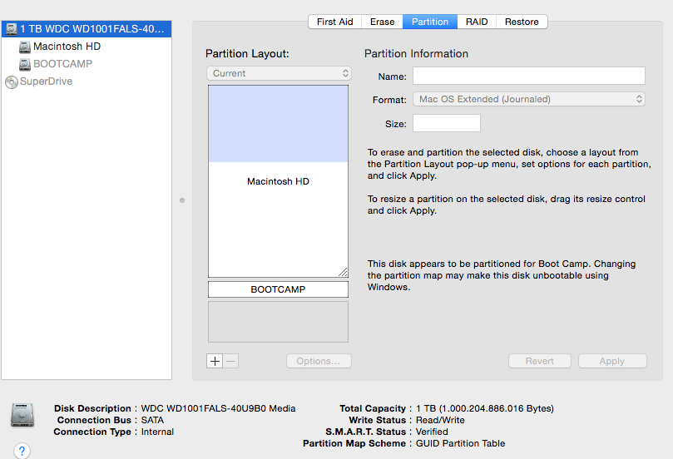Open the Partition Layout Current dropdown
This screenshot has height=459, width=673.
279,73
